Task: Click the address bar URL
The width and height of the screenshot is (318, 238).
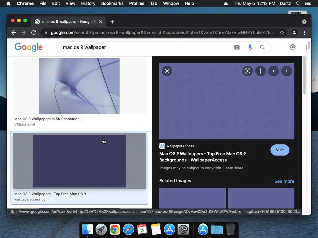Action: [x=162, y=33]
